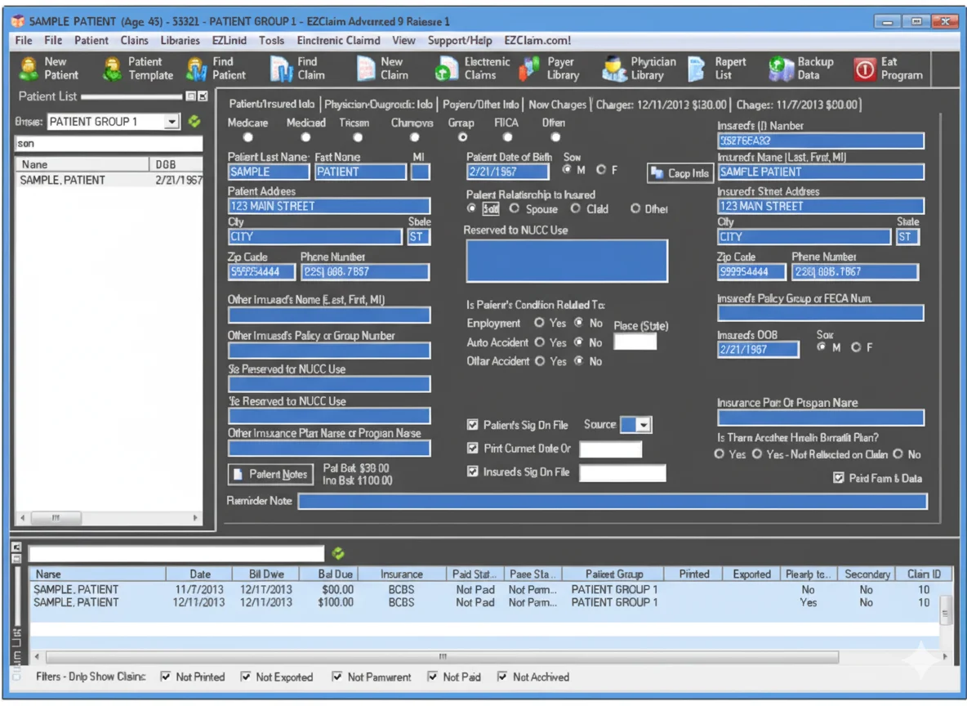
Task: Switch to the New Charges tab
Action: tap(557, 105)
